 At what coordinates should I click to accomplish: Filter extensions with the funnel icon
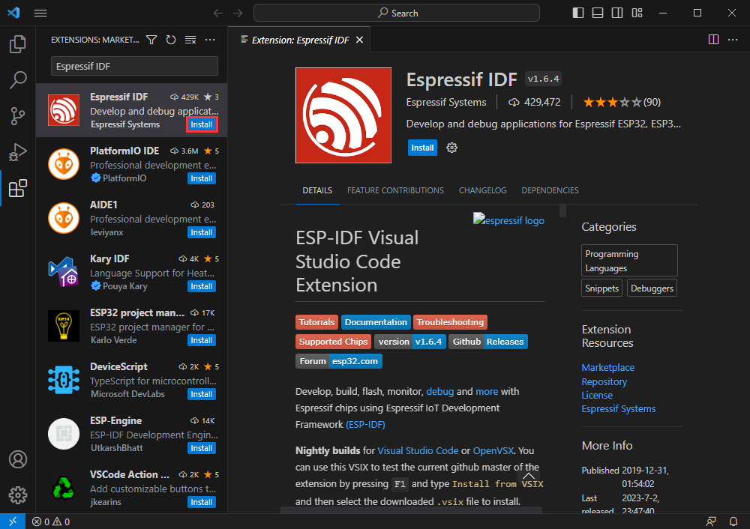point(151,40)
